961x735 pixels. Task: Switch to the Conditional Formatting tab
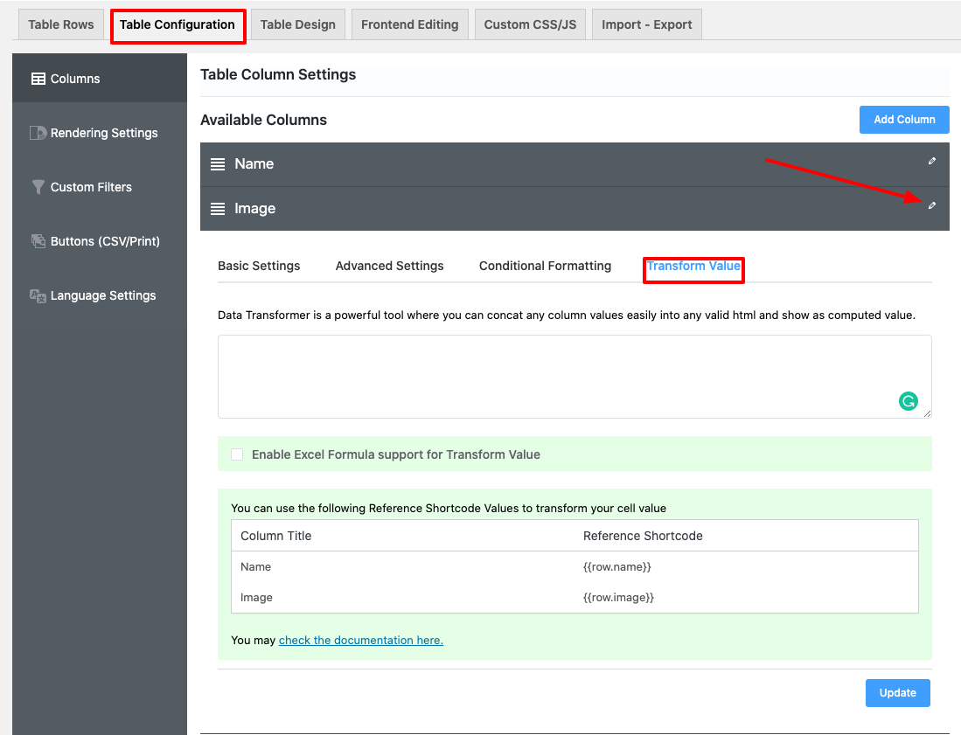[545, 266]
